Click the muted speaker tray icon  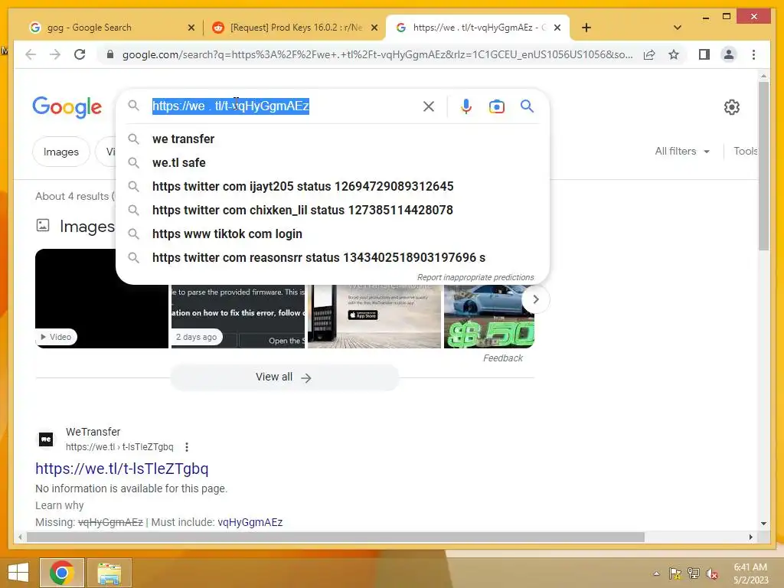(x=712, y=573)
